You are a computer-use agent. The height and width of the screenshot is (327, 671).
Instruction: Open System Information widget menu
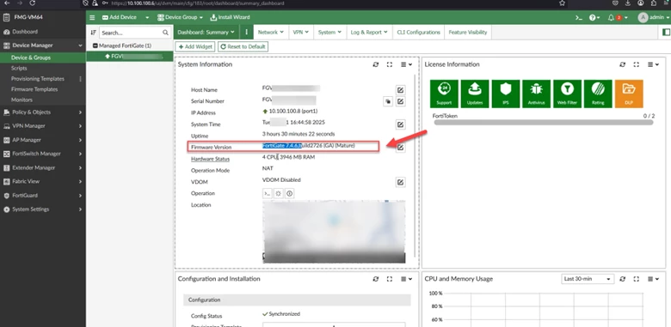pyautogui.click(x=406, y=64)
